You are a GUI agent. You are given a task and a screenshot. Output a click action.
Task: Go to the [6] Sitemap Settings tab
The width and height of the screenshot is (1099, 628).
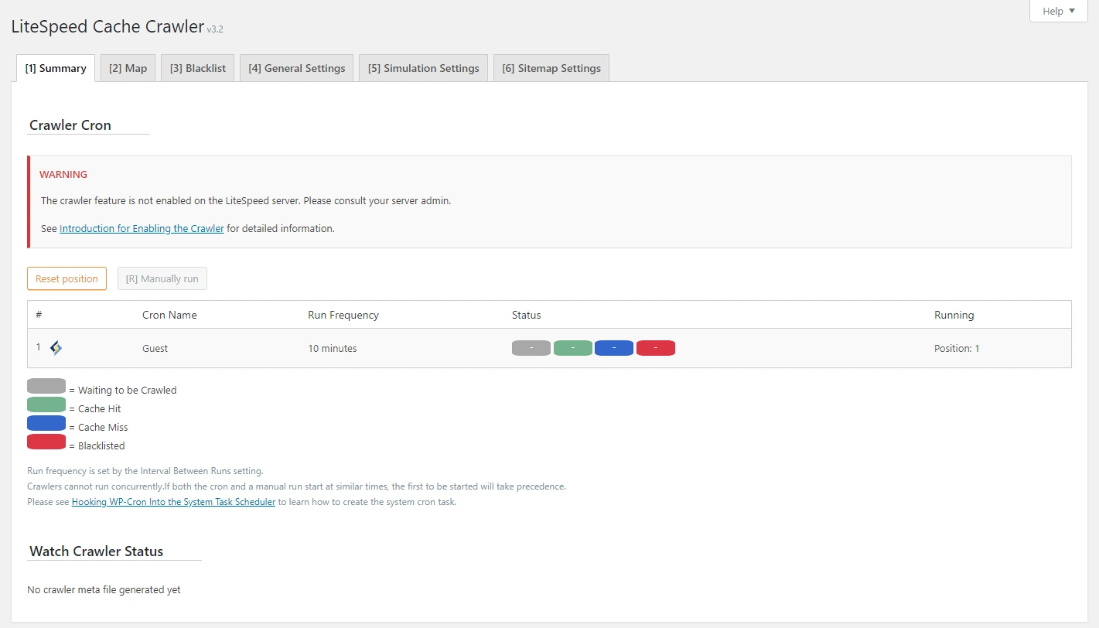(x=551, y=68)
